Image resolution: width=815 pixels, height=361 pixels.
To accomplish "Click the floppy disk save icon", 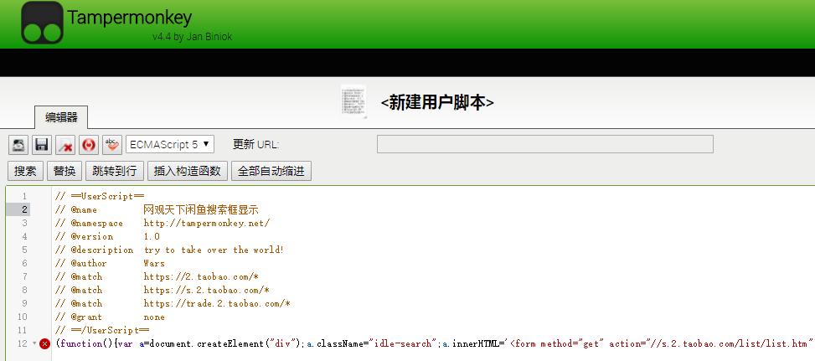I will click(x=42, y=145).
